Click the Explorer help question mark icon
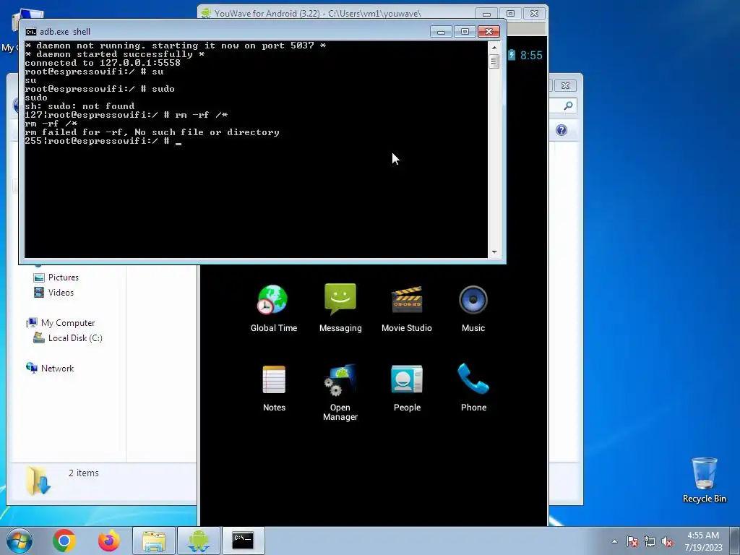Image resolution: width=740 pixels, height=555 pixels. click(x=561, y=130)
